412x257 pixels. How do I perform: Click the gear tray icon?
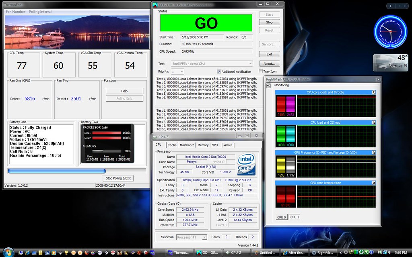click(x=346, y=252)
